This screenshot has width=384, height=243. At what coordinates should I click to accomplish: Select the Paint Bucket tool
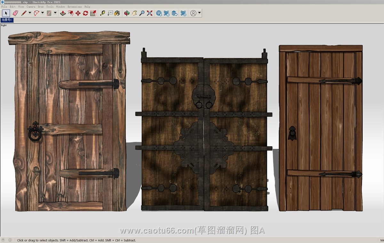pyautogui.click(x=117, y=13)
